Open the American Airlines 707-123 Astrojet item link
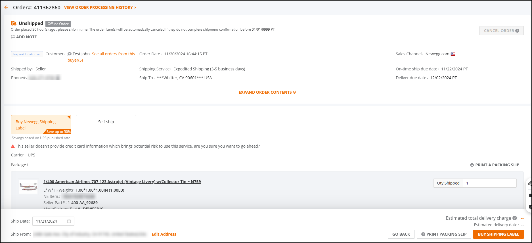The image size is (532, 243). tap(122, 182)
